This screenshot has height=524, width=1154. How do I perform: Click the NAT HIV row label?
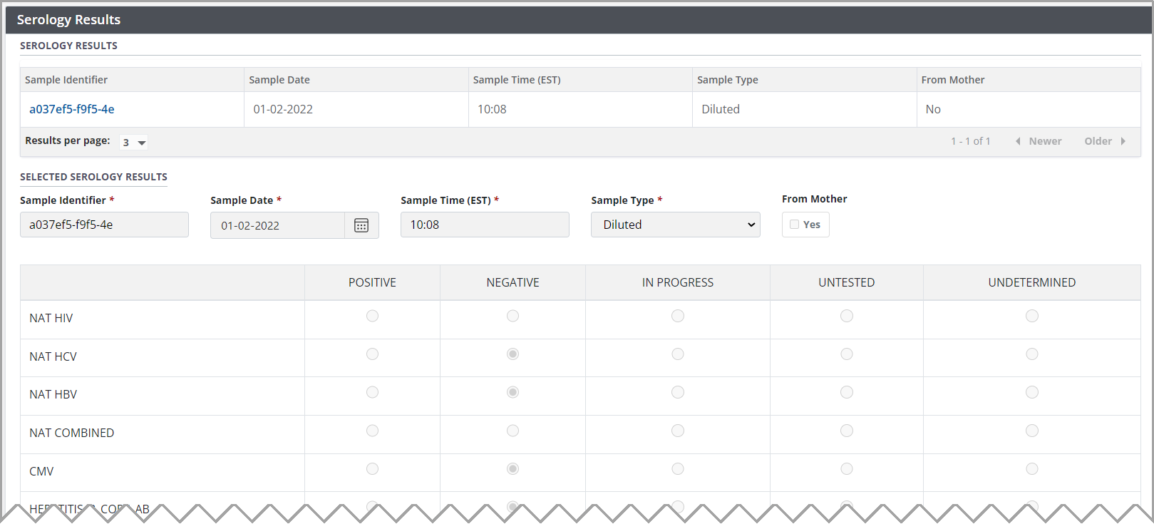pos(51,318)
